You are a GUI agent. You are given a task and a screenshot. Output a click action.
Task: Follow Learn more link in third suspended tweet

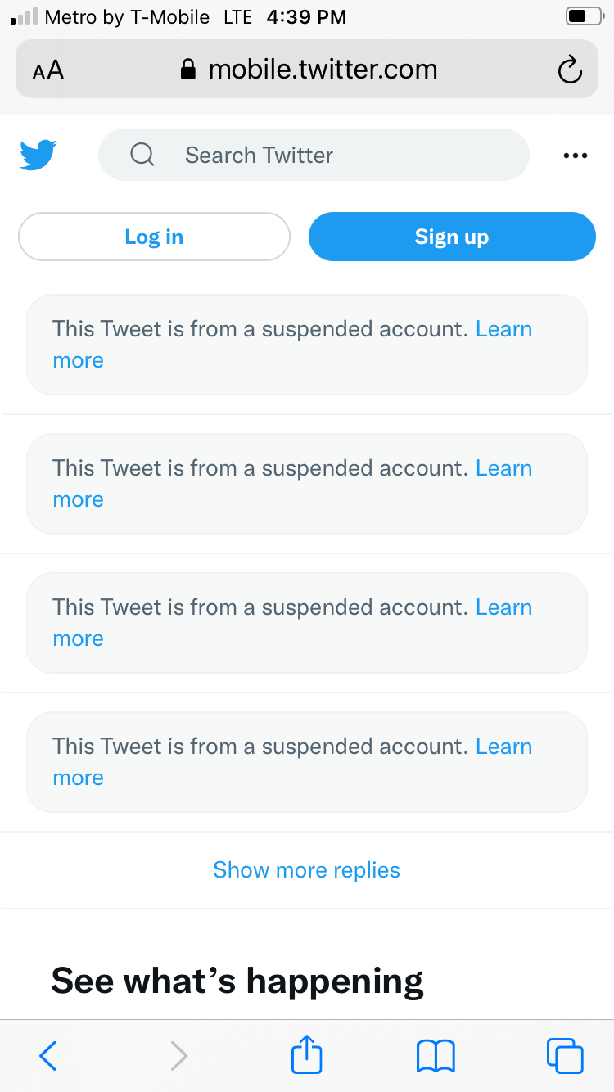point(503,607)
